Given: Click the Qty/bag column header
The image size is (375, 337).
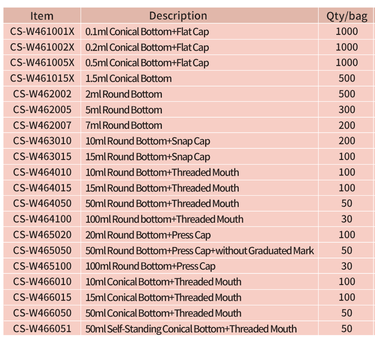Looking at the screenshot, I should coord(347,16).
